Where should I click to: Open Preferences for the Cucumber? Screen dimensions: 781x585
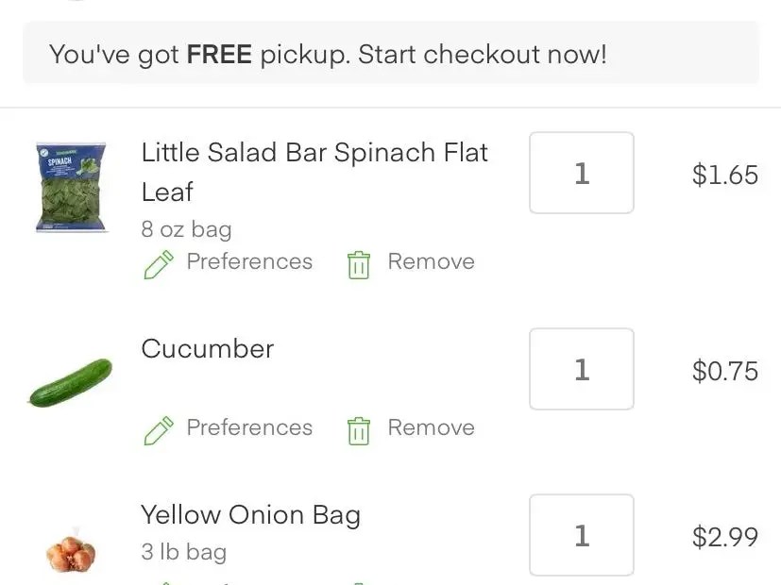248,427
